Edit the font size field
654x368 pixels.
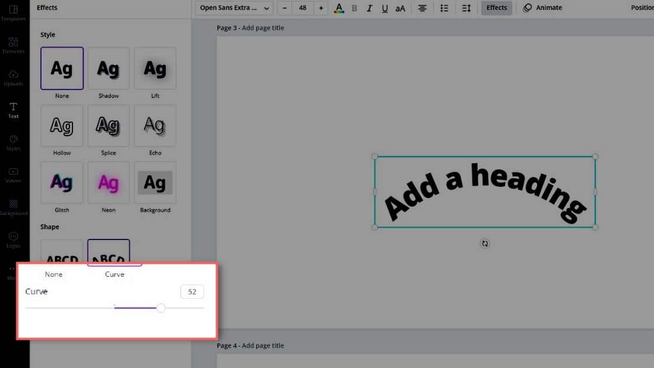tap(302, 8)
